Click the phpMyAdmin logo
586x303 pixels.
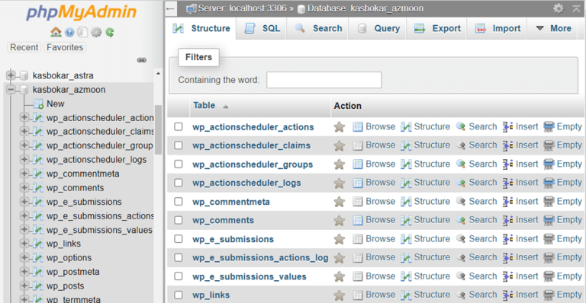point(81,12)
